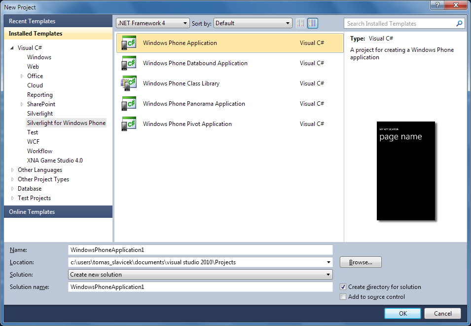Toggle Create directory for solution checkbox

point(343,287)
